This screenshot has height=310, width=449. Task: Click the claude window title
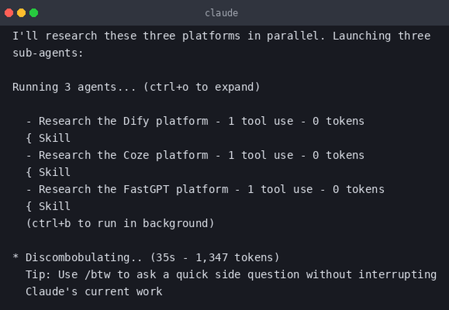pos(221,13)
